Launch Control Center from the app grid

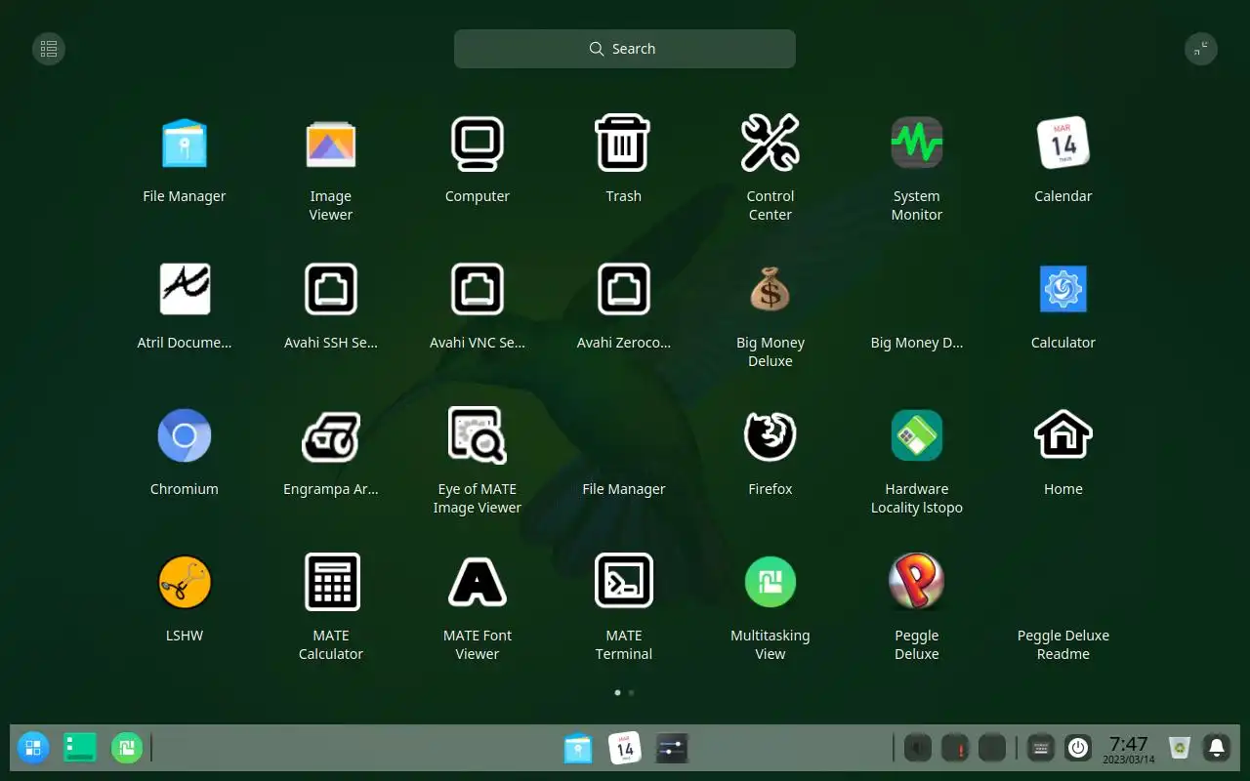[771, 144]
